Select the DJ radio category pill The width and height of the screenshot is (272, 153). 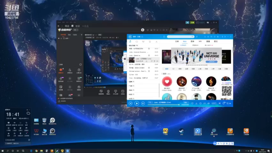point(173,69)
